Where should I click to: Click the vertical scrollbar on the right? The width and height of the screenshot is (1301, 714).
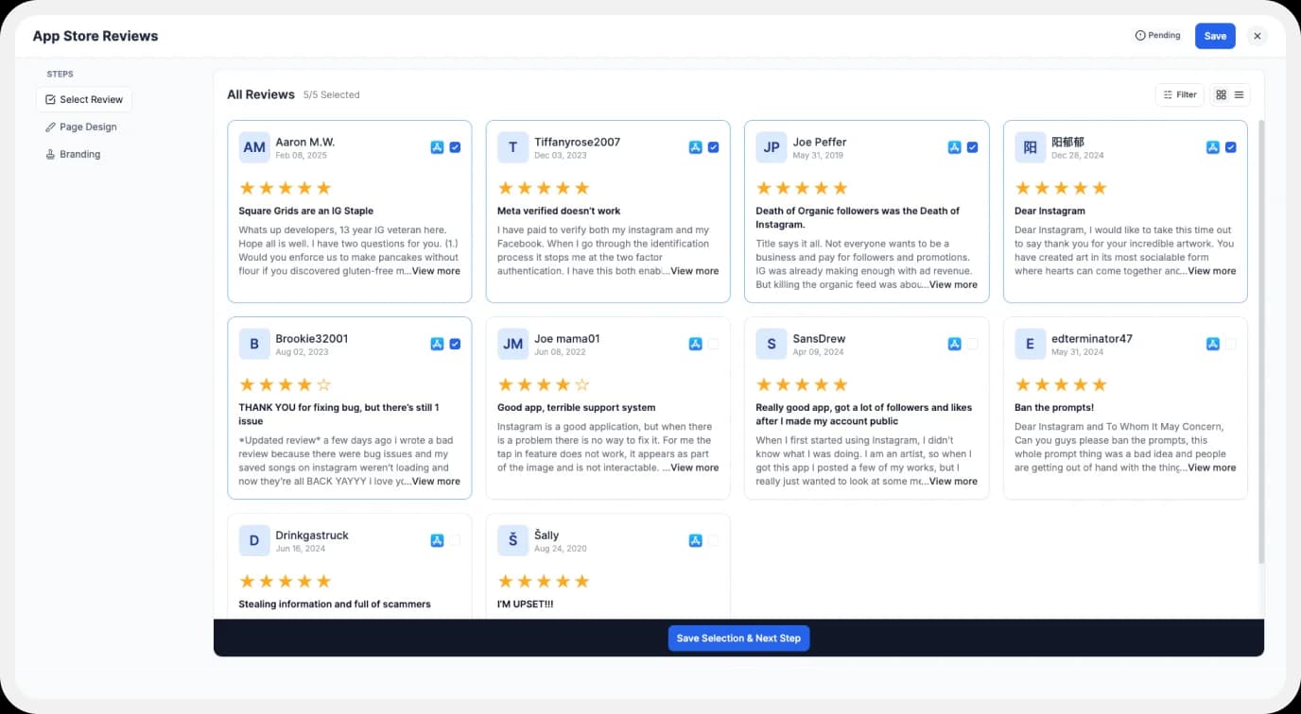coord(1261,283)
